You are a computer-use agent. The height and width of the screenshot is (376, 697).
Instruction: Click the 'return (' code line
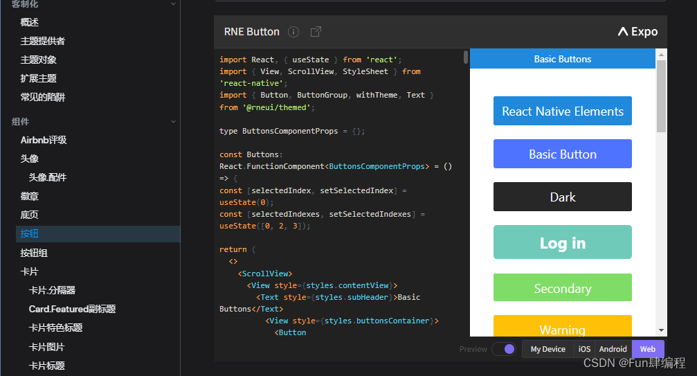coord(237,249)
